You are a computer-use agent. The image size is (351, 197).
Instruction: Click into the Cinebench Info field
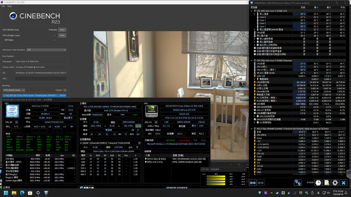(x=41, y=79)
